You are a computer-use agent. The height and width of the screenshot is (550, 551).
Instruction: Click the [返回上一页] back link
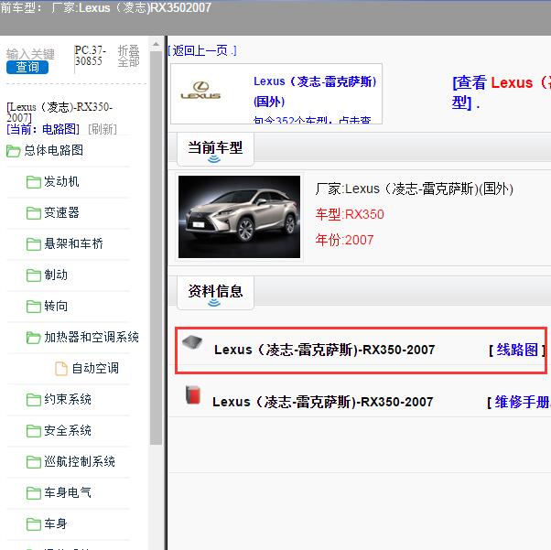(x=202, y=50)
